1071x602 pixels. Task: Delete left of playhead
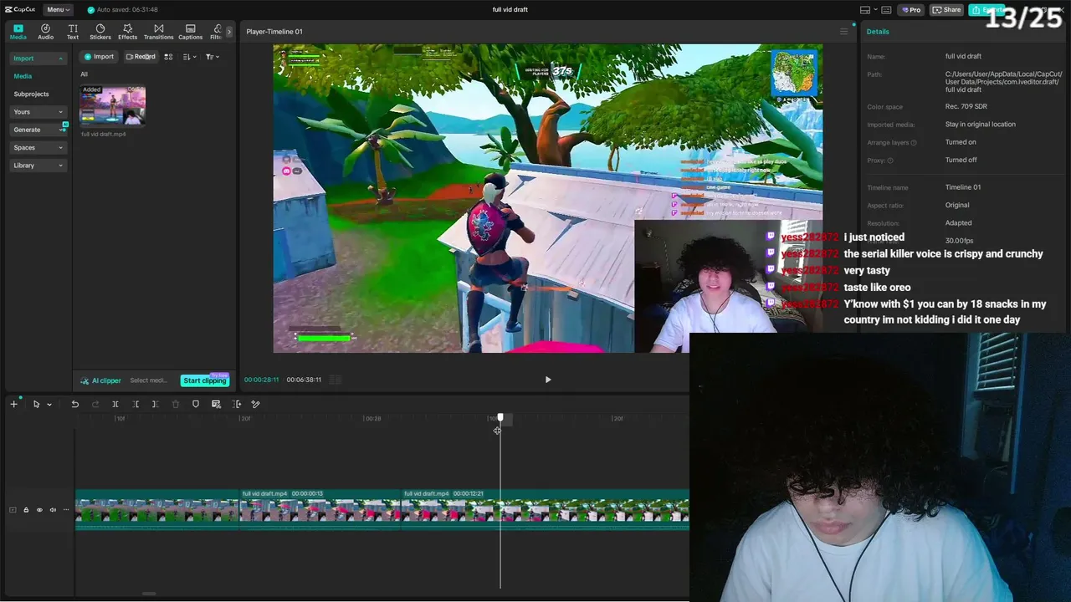(x=136, y=405)
